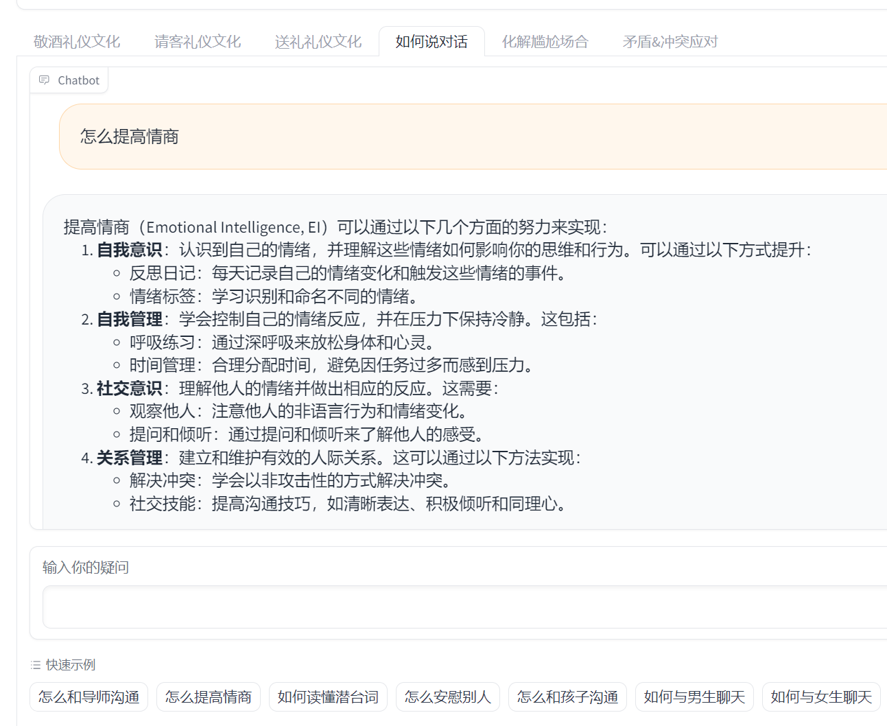Select the 送礼礼仪文化 tab
The width and height of the screenshot is (887, 726).
[318, 42]
